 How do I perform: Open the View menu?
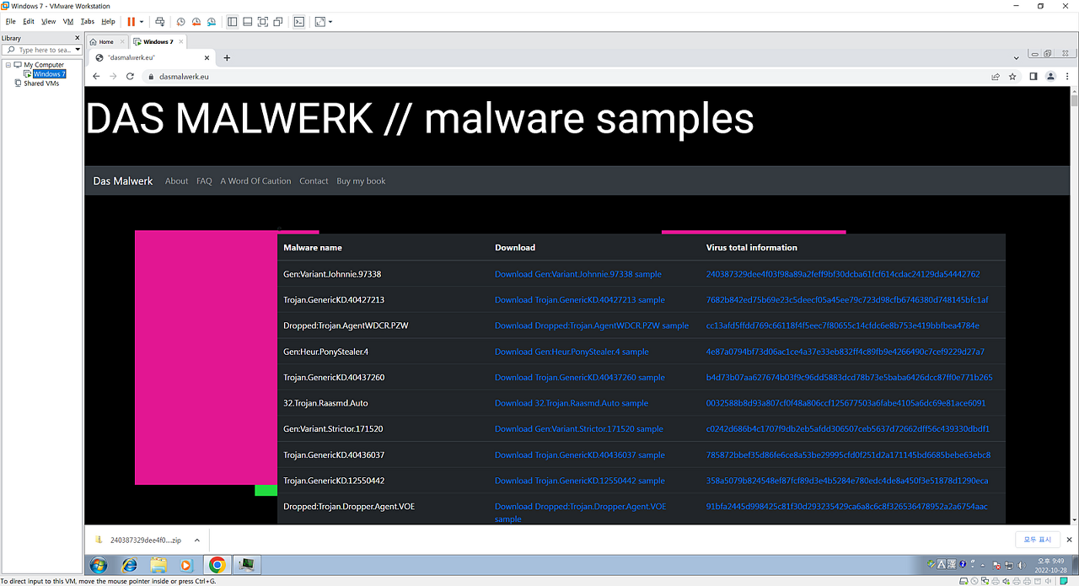pyautogui.click(x=48, y=21)
